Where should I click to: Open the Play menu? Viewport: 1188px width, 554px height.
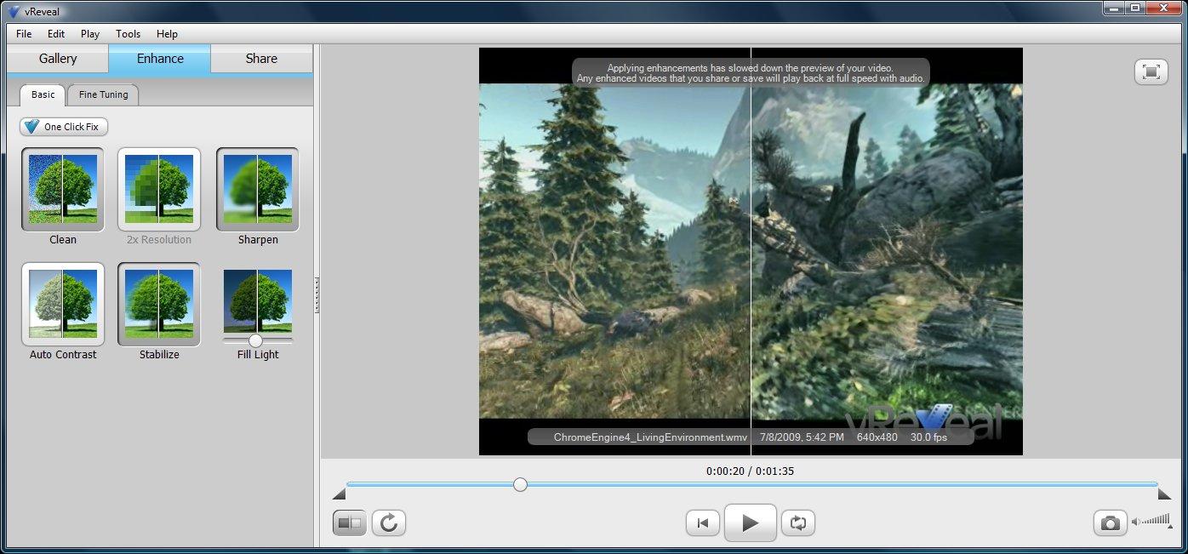pos(90,34)
